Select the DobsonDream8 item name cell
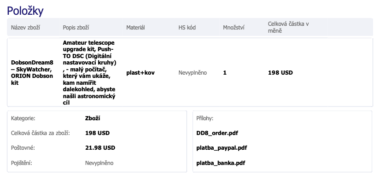 click(x=32, y=72)
